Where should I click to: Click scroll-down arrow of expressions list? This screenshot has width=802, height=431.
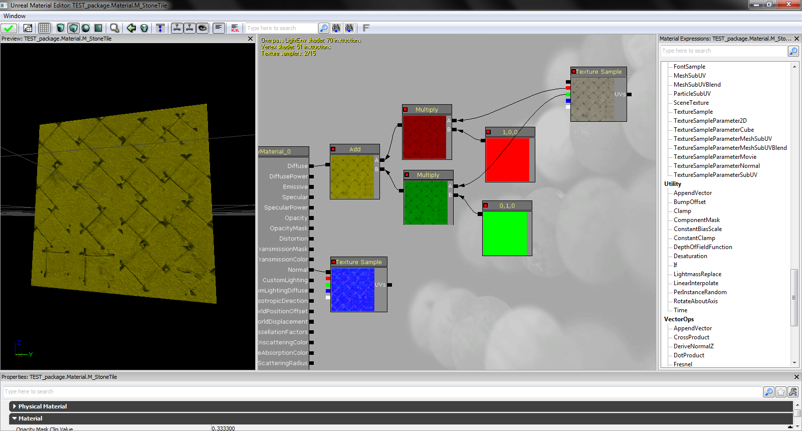pyautogui.click(x=794, y=363)
